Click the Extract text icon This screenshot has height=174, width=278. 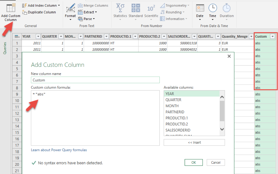coord(80,12)
